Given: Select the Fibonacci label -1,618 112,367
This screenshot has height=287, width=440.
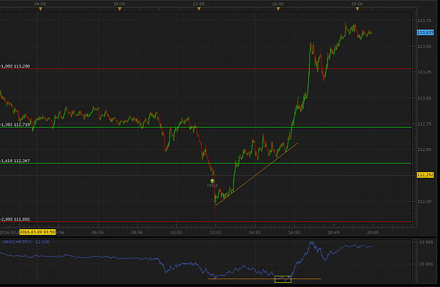Looking at the screenshot, I should 15,161.
